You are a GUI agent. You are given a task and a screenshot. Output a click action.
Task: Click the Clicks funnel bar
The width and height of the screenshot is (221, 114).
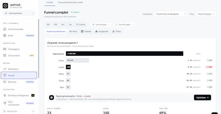(77, 60)
